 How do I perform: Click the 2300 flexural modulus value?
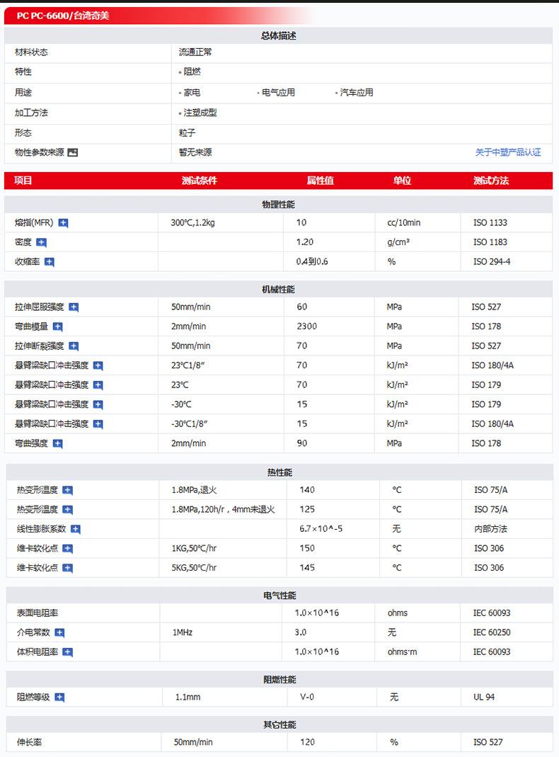tap(307, 326)
